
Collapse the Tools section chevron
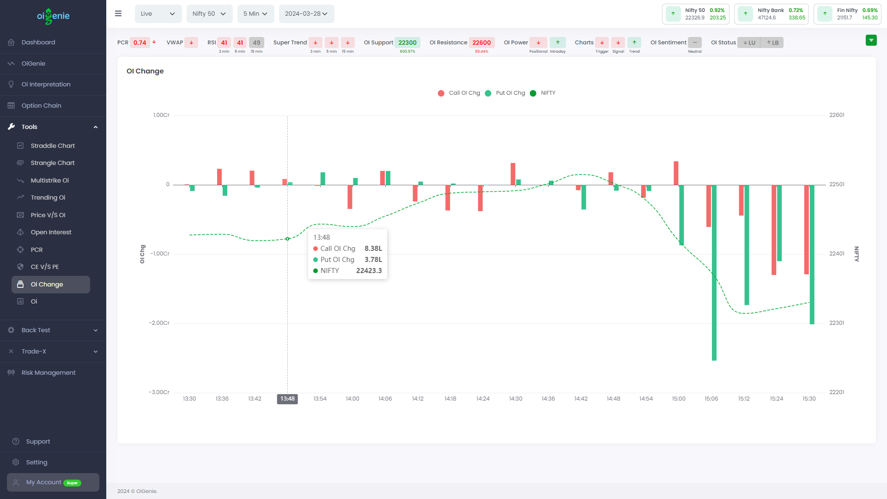(x=95, y=127)
